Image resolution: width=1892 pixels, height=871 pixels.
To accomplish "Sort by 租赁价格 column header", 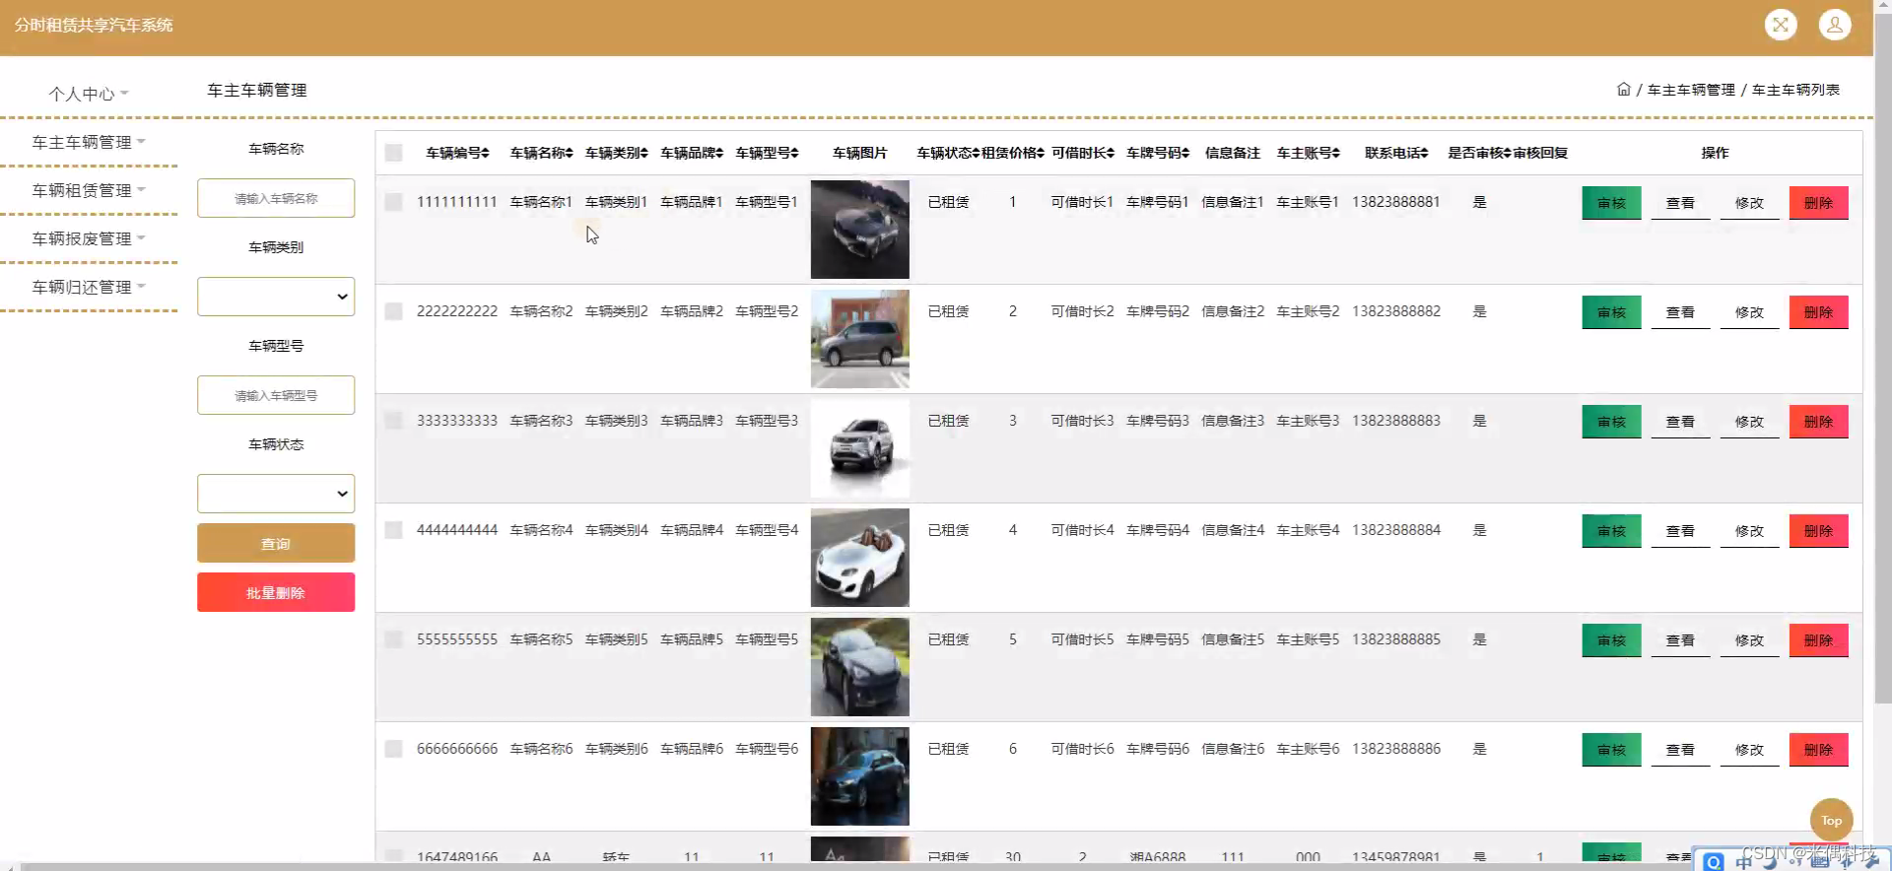I will pyautogui.click(x=1013, y=153).
